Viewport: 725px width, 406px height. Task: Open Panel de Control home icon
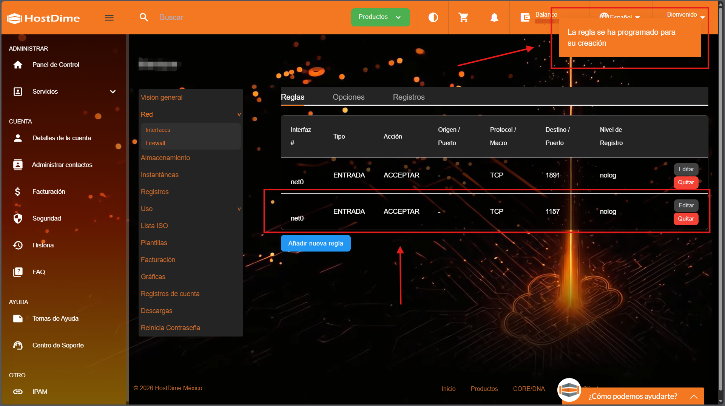[18, 65]
